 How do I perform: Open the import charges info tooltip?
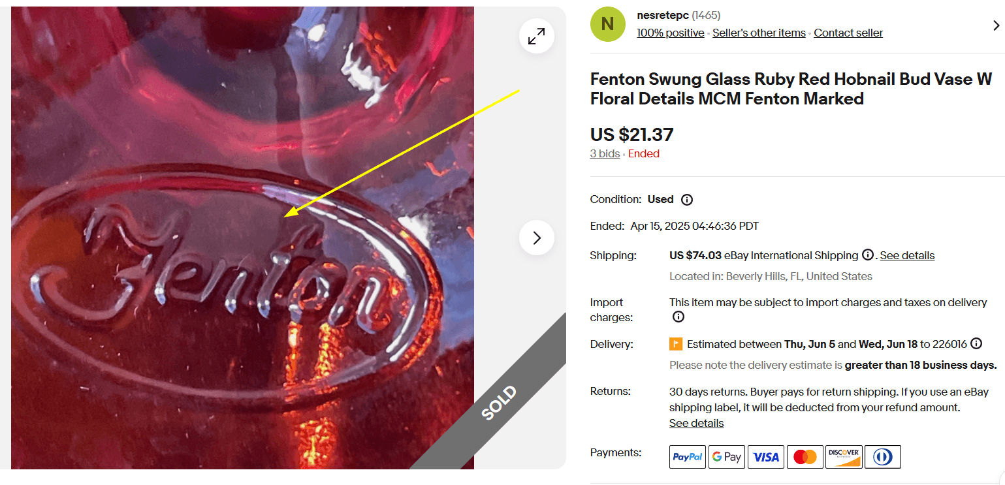click(x=678, y=317)
